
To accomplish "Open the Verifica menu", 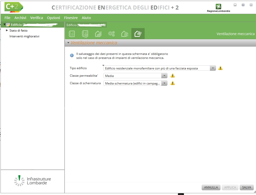I will [37, 18].
